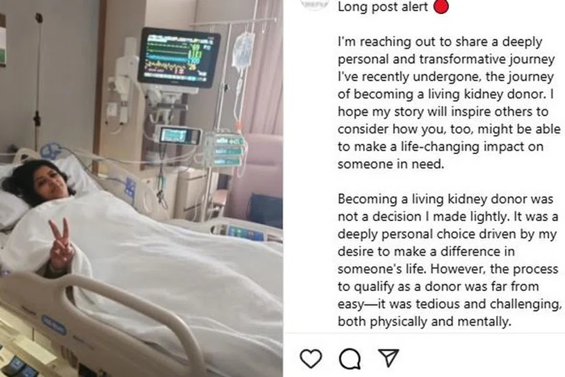Tap the hanging IV drip bag in the photo
Viewport: 565px width, 377px height.
[x=243, y=51]
